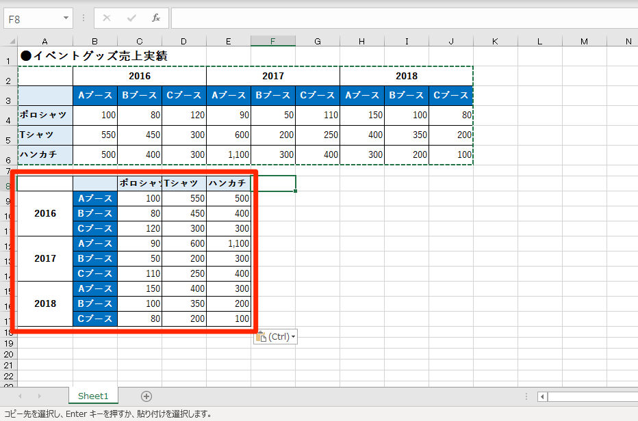Select row 3 header
Image resolution: width=638 pixels, height=421 pixels.
[x=8, y=96]
